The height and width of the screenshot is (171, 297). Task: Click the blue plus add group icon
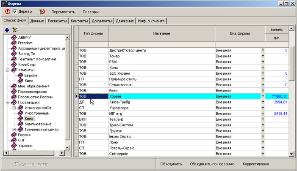pyautogui.click(x=7, y=30)
